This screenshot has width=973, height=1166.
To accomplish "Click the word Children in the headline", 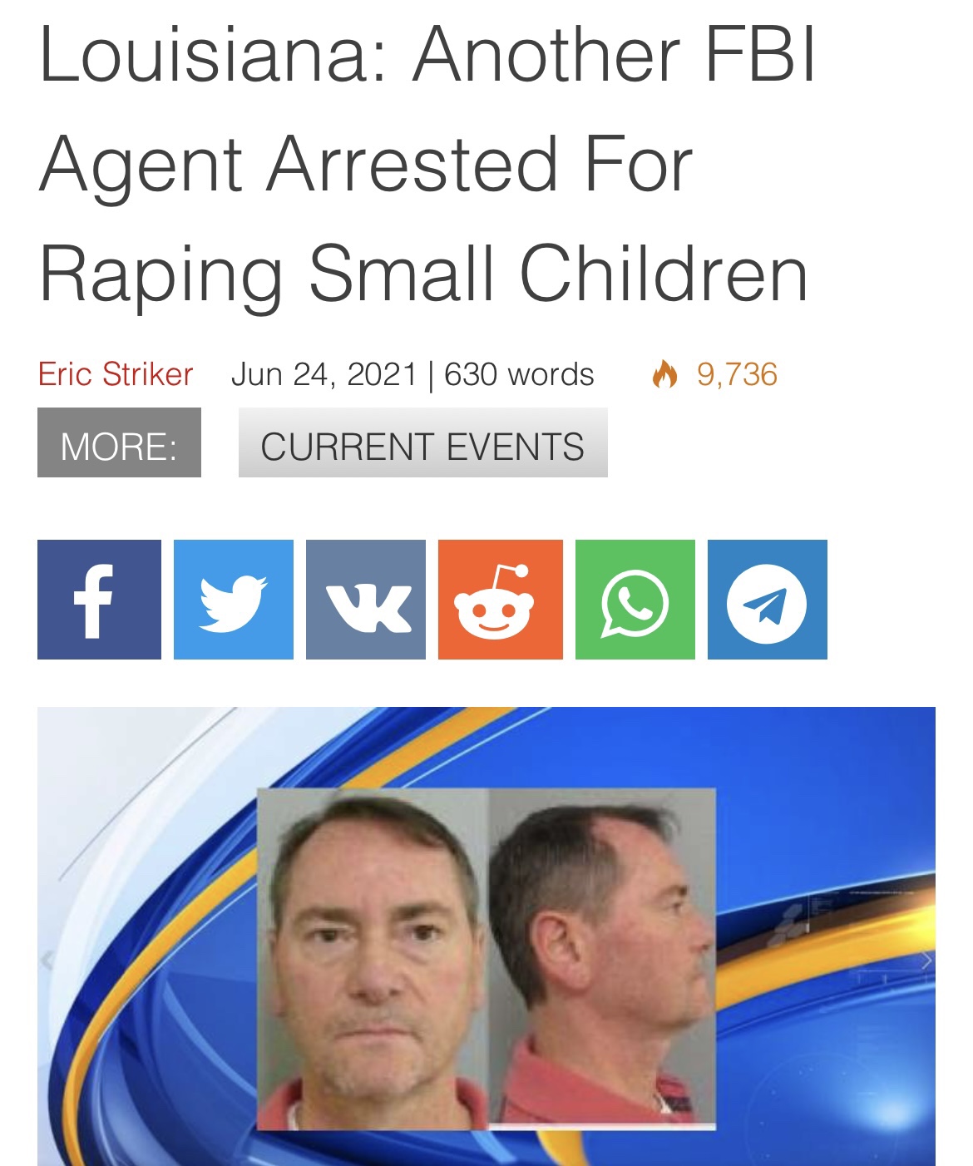I will [664, 273].
